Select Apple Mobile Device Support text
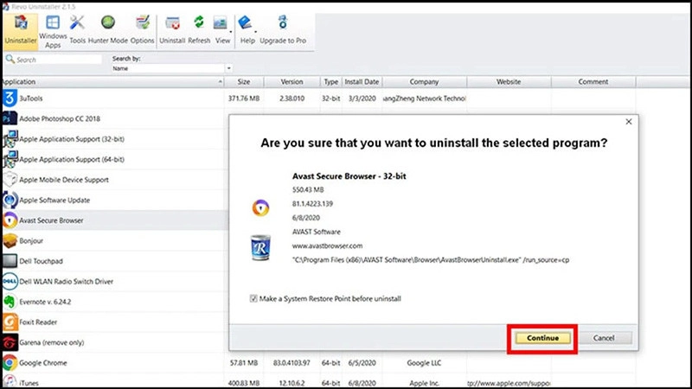 (64, 180)
